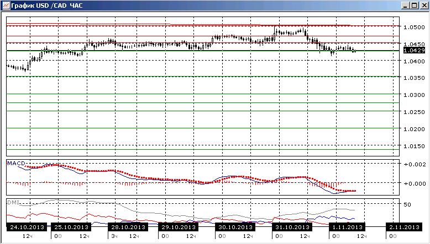430x244 pixels.
Task: Maximize the USD/CAD chart window
Action: (x=414, y=6)
